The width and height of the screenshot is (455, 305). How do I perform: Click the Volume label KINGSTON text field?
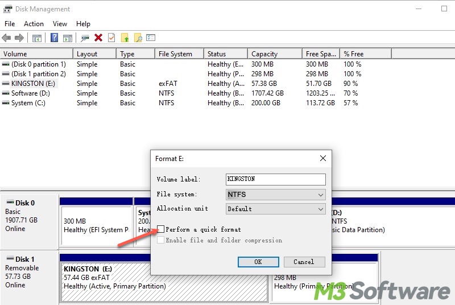pyautogui.click(x=276, y=179)
